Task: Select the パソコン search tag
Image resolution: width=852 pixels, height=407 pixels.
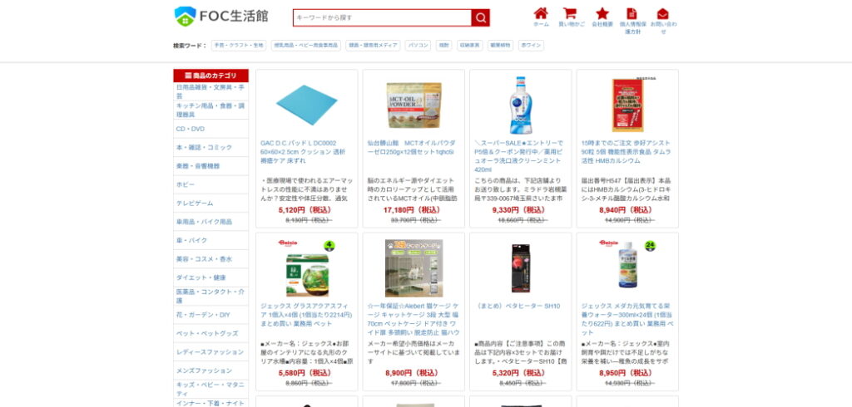Action: 418,46
